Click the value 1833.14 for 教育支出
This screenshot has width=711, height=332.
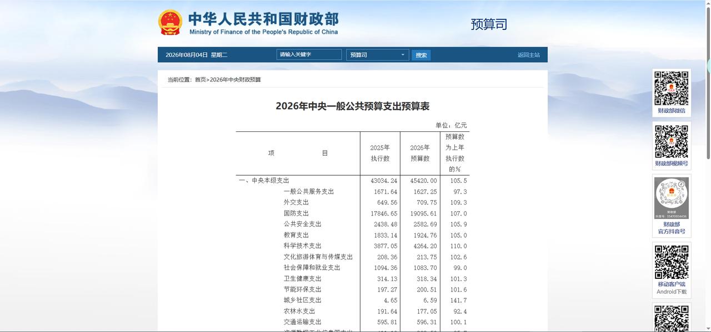(x=385, y=235)
